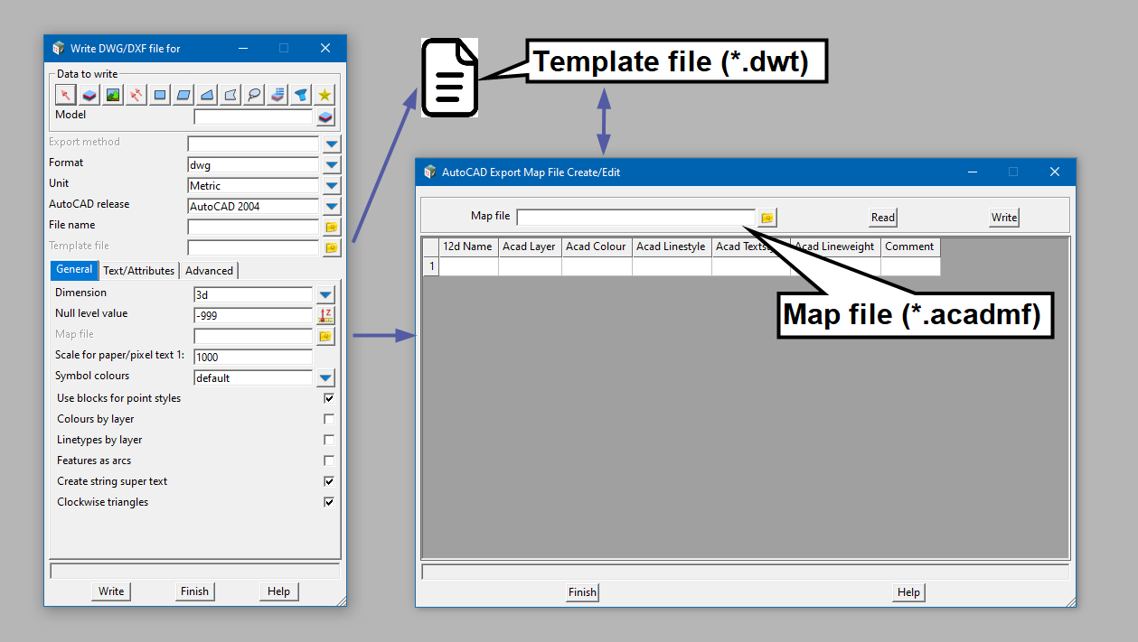This screenshot has width=1138, height=642.
Task: Click Write button in Write DWG/DXF panel
Action: coord(111,591)
